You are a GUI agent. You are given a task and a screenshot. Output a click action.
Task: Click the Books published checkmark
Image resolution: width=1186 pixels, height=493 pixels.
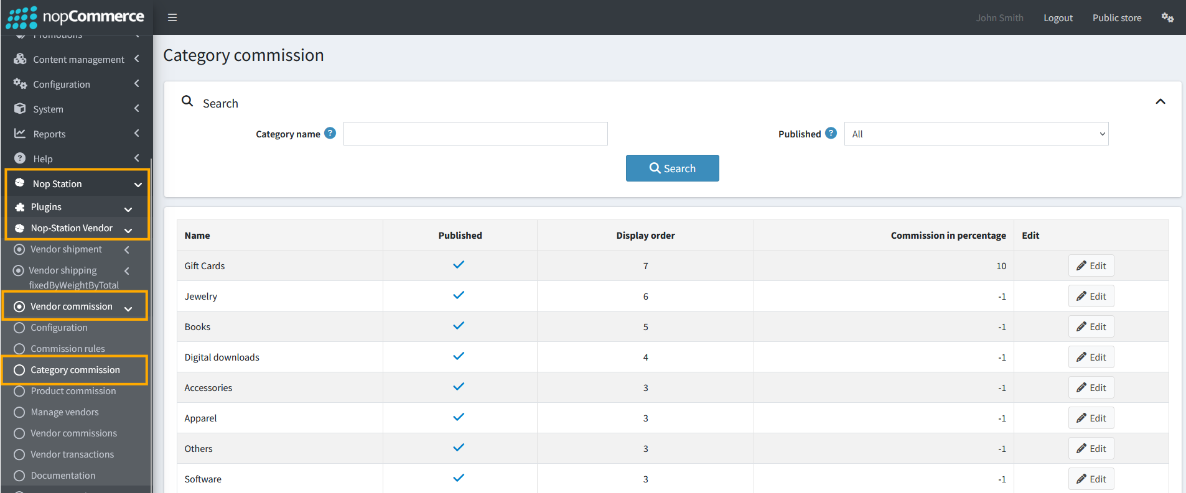point(459,326)
